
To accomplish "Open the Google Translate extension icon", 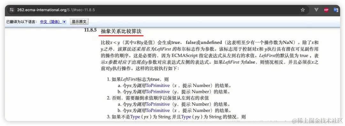I will click(x=336, y=10).
